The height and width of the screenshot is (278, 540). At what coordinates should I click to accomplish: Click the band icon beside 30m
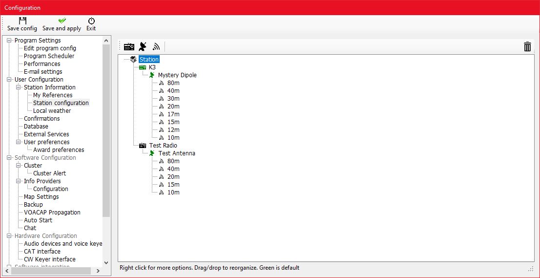click(161, 99)
